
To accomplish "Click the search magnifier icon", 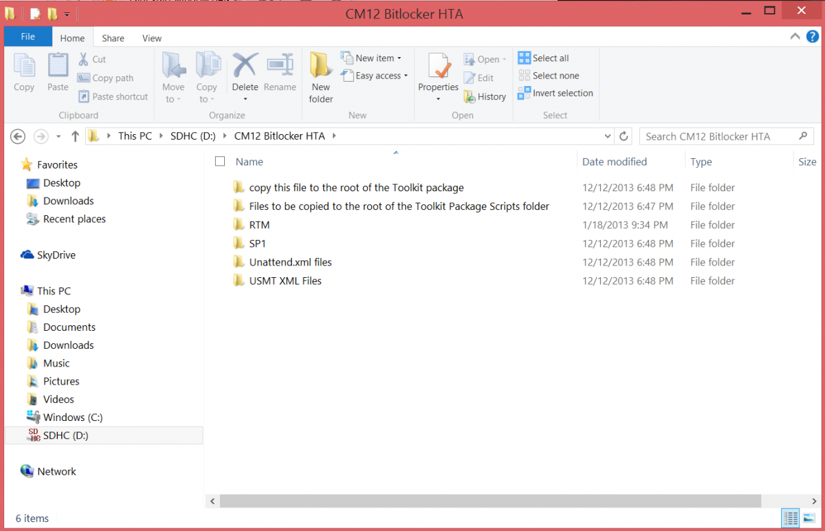I will (802, 136).
